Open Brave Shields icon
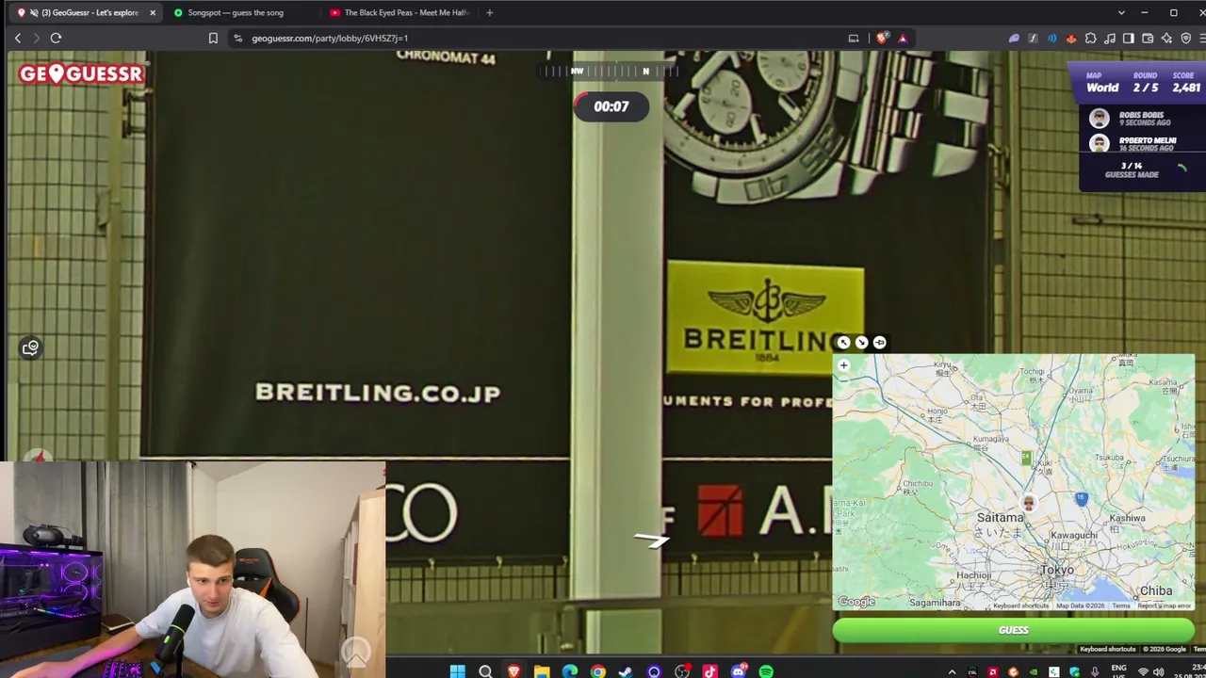Image resolution: width=1206 pixels, height=678 pixels. tap(882, 38)
